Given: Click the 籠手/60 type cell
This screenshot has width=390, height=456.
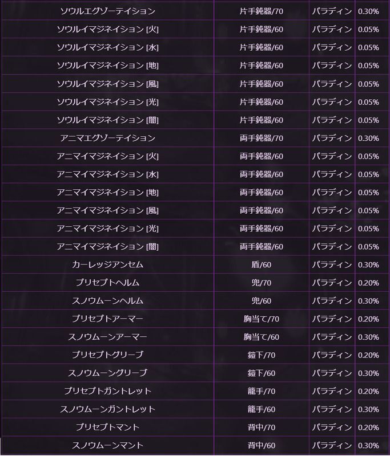Looking at the screenshot, I should [x=261, y=410].
